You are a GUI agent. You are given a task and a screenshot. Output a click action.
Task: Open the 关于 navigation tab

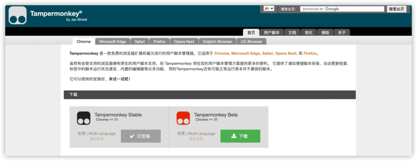[x=342, y=33]
